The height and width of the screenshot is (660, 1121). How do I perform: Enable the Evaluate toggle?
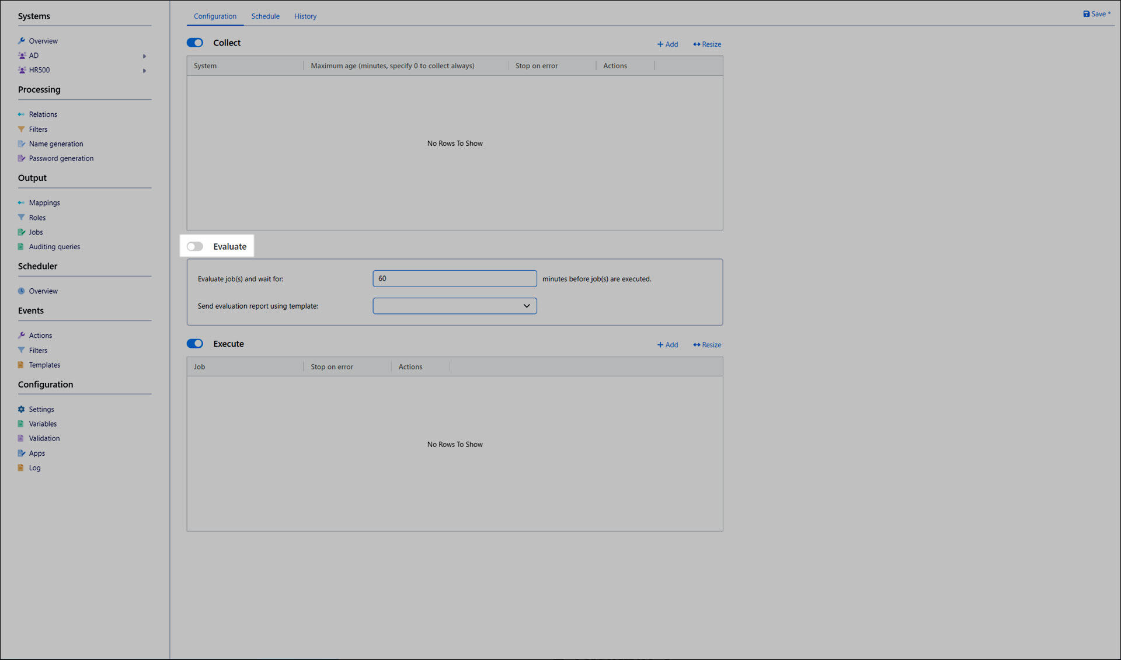point(195,246)
